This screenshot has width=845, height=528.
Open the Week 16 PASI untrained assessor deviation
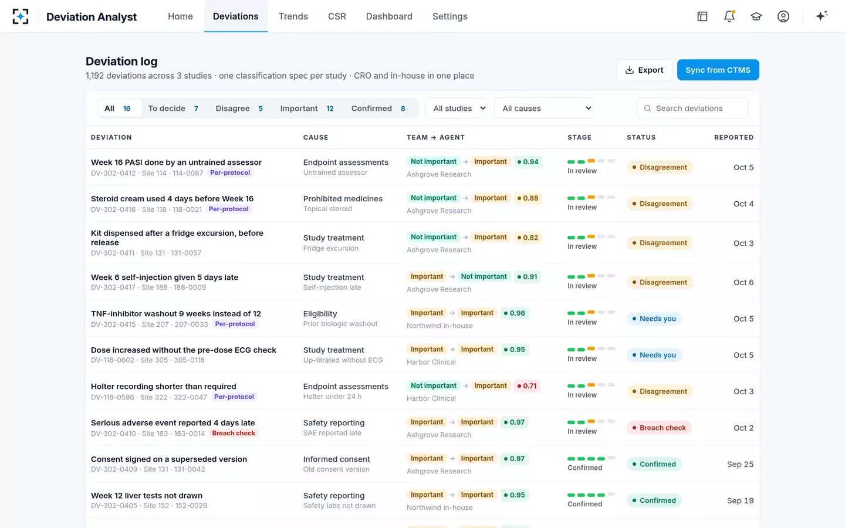coord(176,163)
